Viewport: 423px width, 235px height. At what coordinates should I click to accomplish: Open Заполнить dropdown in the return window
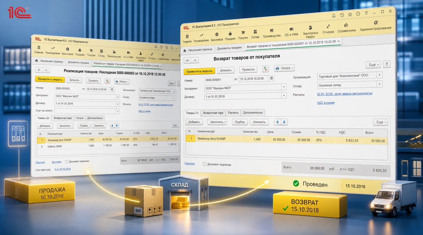coord(217,122)
